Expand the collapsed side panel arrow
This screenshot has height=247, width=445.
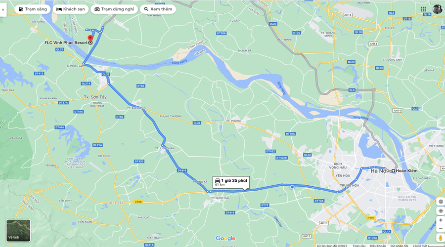click(x=3, y=10)
